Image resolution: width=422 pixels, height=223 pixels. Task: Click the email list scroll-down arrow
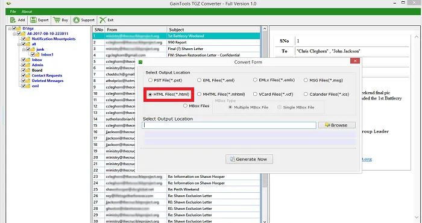tap(264, 221)
